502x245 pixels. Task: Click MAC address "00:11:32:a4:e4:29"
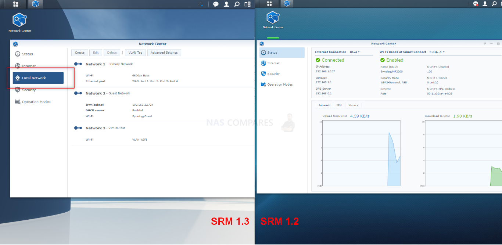[x=440, y=94]
